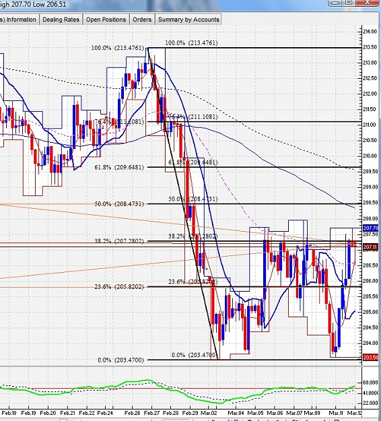Switch to the Information tab
This screenshot has width=381, height=421.
(x=18, y=20)
